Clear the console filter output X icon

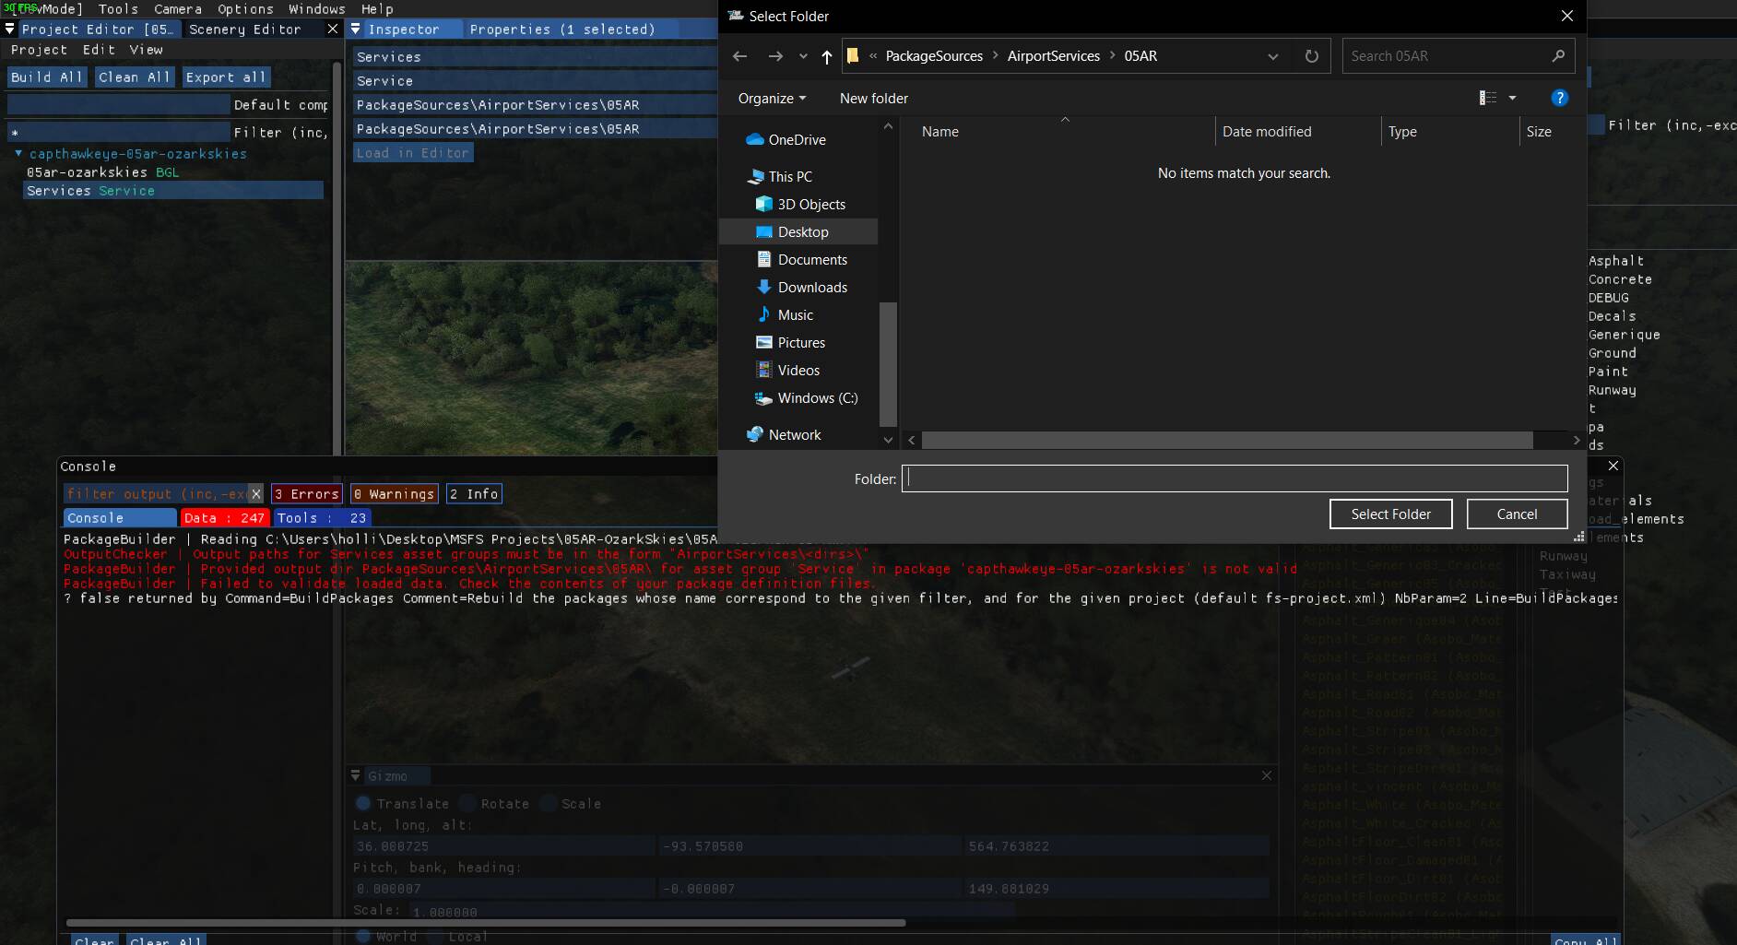pyautogui.click(x=256, y=494)
